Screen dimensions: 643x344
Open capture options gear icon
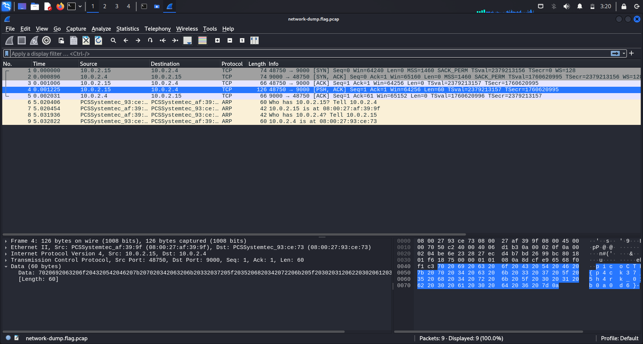(x=46, y=40)
